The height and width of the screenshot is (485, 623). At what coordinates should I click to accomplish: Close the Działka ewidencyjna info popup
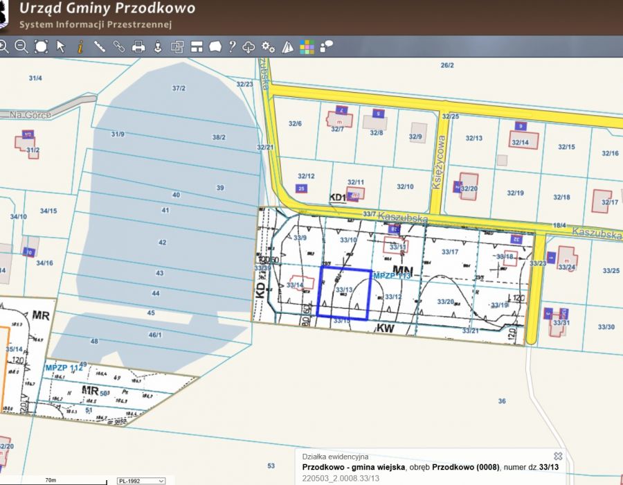(x=558, y=456)
